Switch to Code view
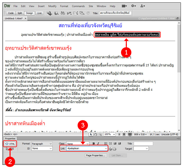Screen dimensions: 183x168 point(11,13)
